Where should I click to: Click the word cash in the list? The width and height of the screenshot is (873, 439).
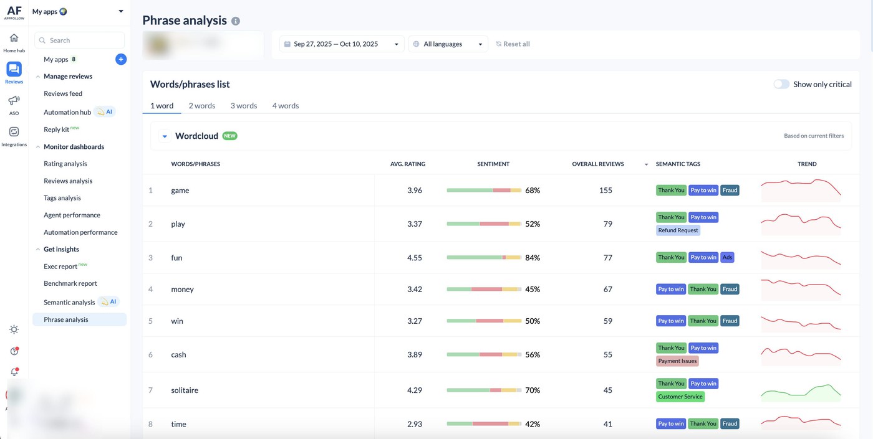(x=178, y=355)
